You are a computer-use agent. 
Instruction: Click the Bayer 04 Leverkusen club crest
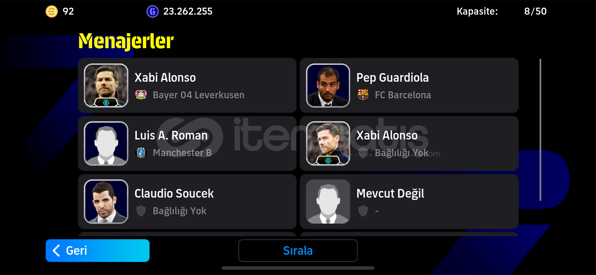pos(141,95)
